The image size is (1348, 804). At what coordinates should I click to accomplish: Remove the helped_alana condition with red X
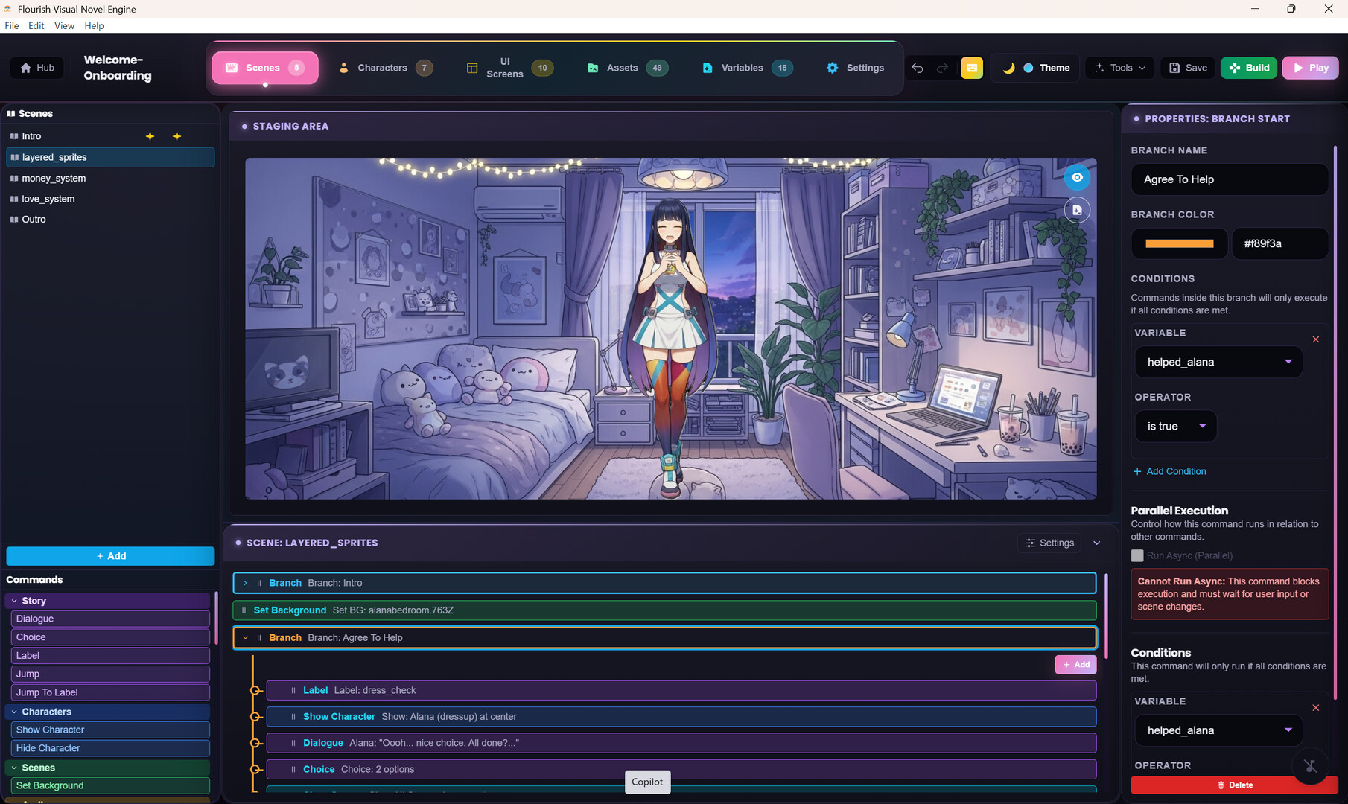[x=1315, y=339]
